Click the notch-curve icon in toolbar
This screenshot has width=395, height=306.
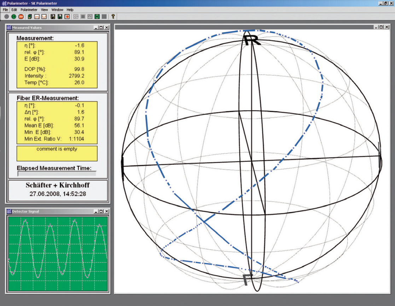click(44, 17)
